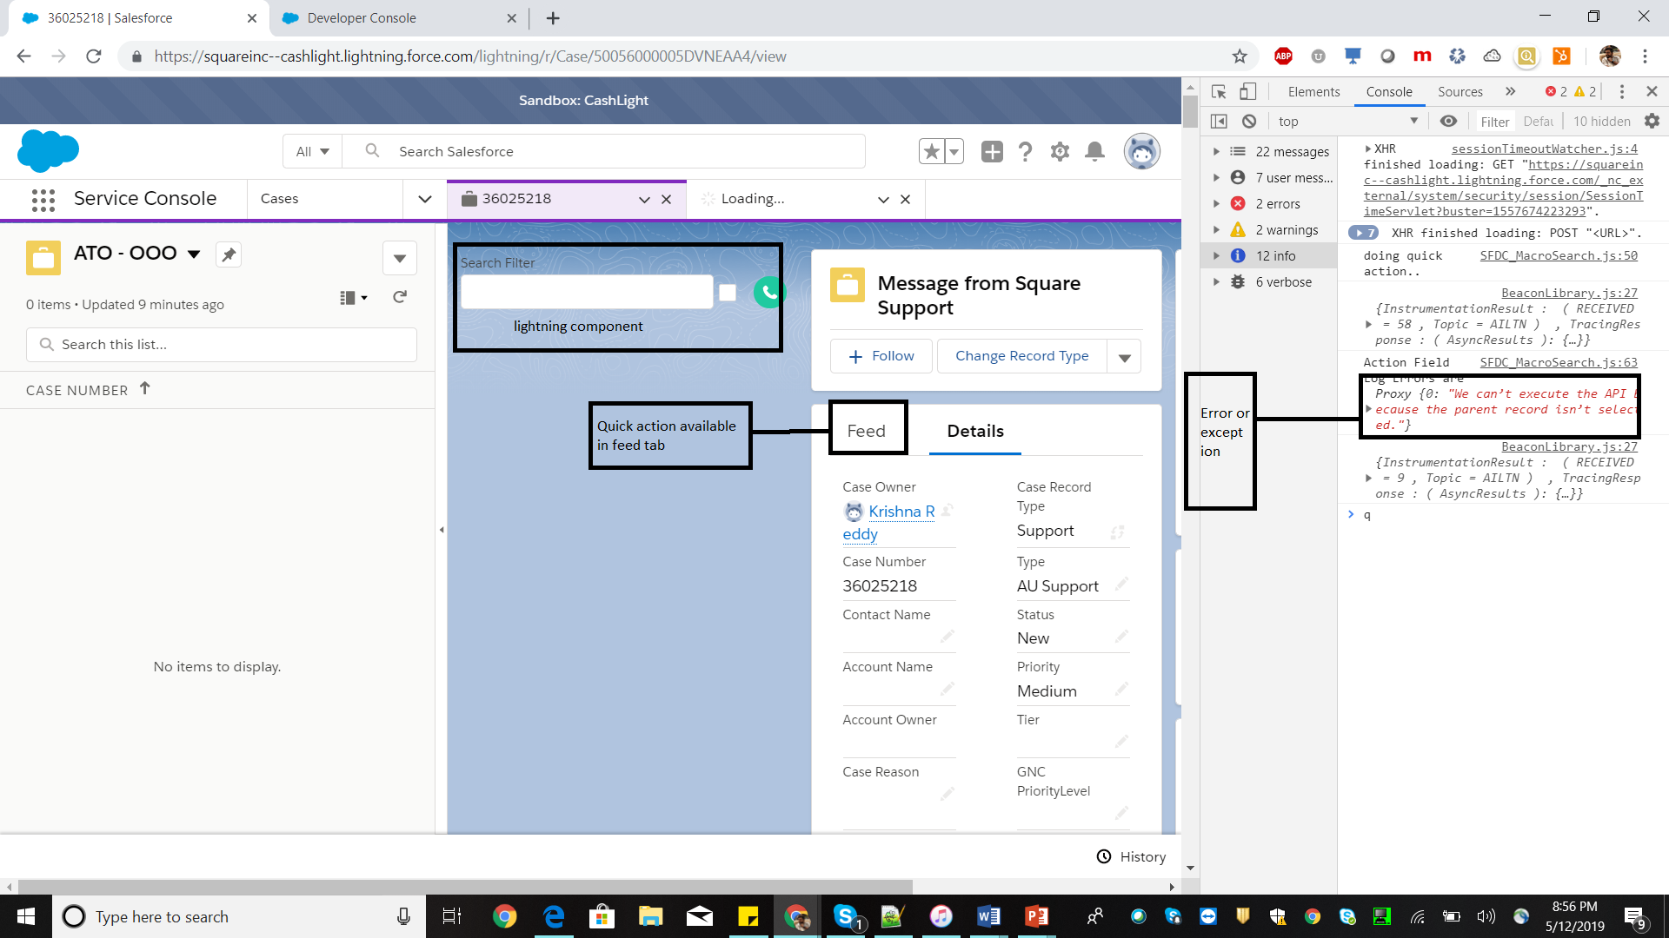Open the dropdown beside Change Record Type

tap(1124, 357)
